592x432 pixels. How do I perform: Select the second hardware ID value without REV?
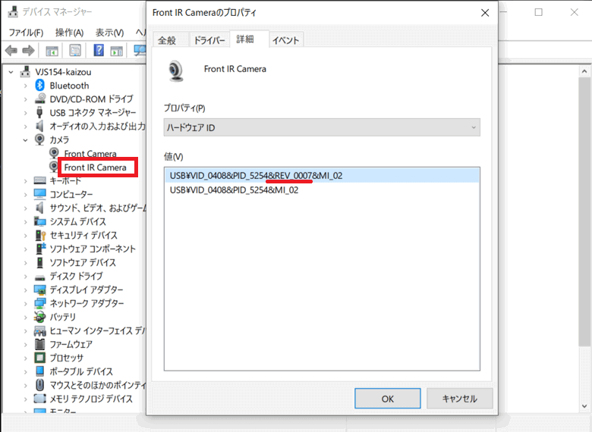[x=234, y=190]
